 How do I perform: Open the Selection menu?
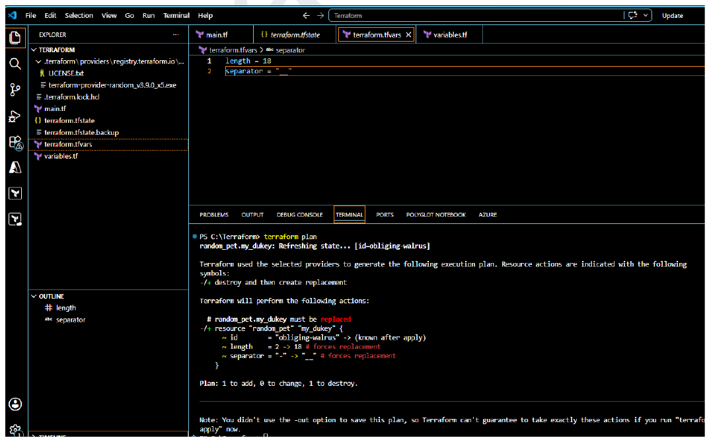tap(79, 15)
